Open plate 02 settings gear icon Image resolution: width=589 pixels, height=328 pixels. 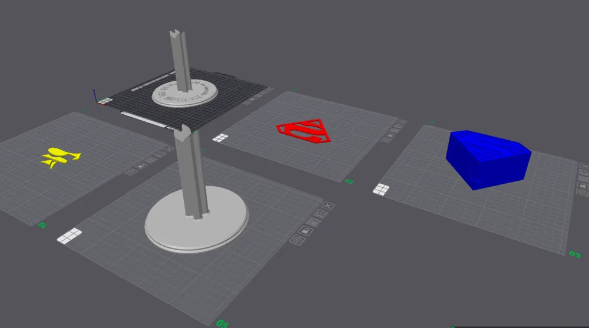coord(385,140)
